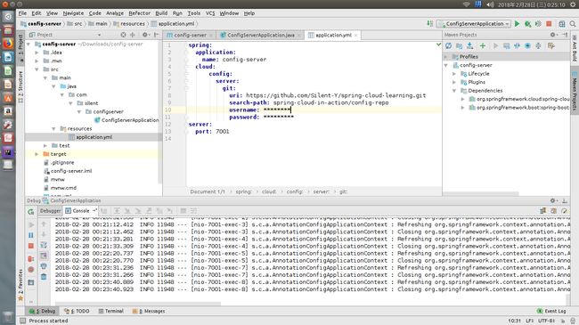Run with Coverage icon in main toolbar
The height and width of the screenshot is (325, 579).
(538, 24)
